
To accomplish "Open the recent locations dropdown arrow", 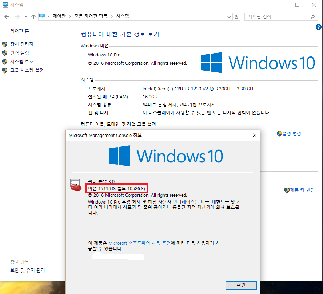I will click(26, 17).
